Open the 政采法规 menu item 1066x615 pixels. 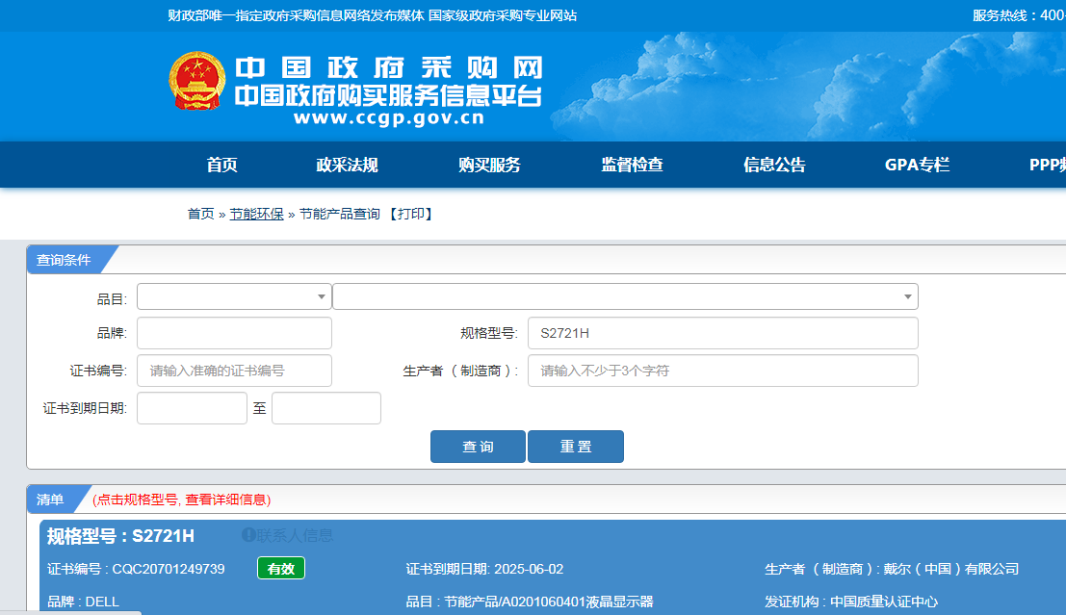pos(347,166)
